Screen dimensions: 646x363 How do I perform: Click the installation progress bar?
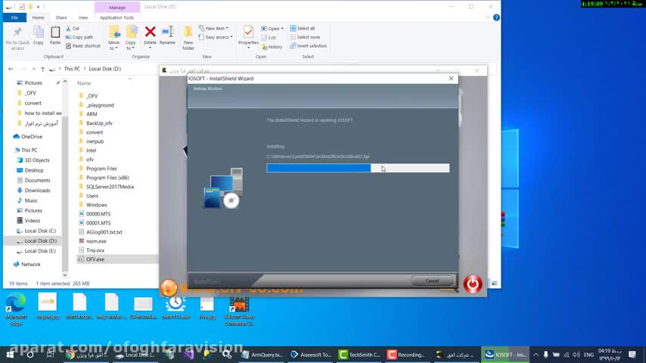[358, 169]
